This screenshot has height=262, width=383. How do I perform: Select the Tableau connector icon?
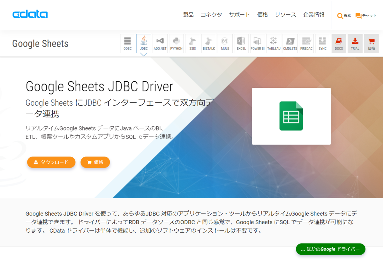pyautogui.click(x=274, y=43)
